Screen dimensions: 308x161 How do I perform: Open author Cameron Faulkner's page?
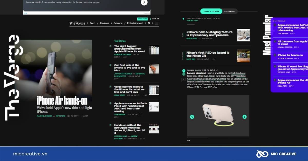point(123,55)
